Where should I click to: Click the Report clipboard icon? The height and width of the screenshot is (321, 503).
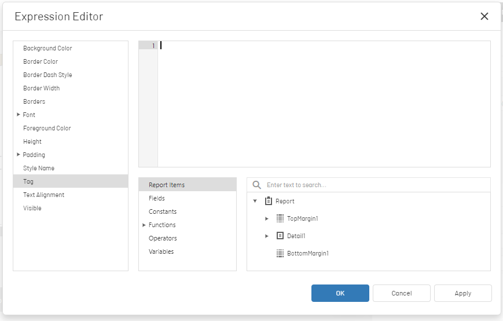[x=269, y=201]
